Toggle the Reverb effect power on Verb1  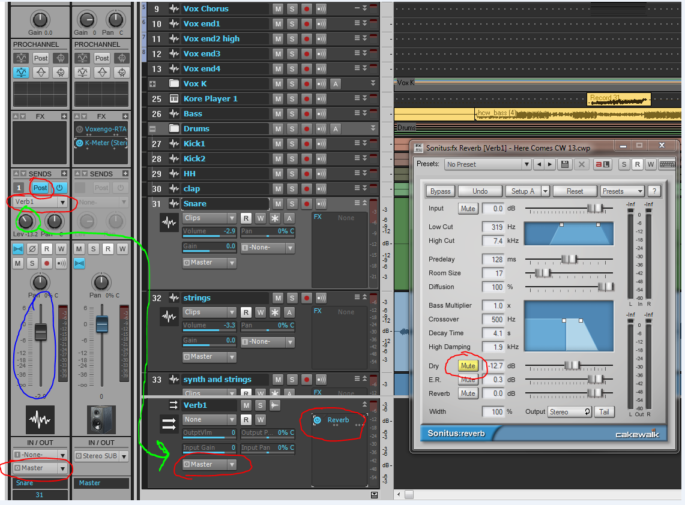pos(318,420)
